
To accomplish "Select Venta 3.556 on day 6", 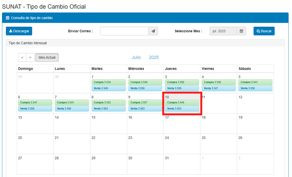I will 35,109.
